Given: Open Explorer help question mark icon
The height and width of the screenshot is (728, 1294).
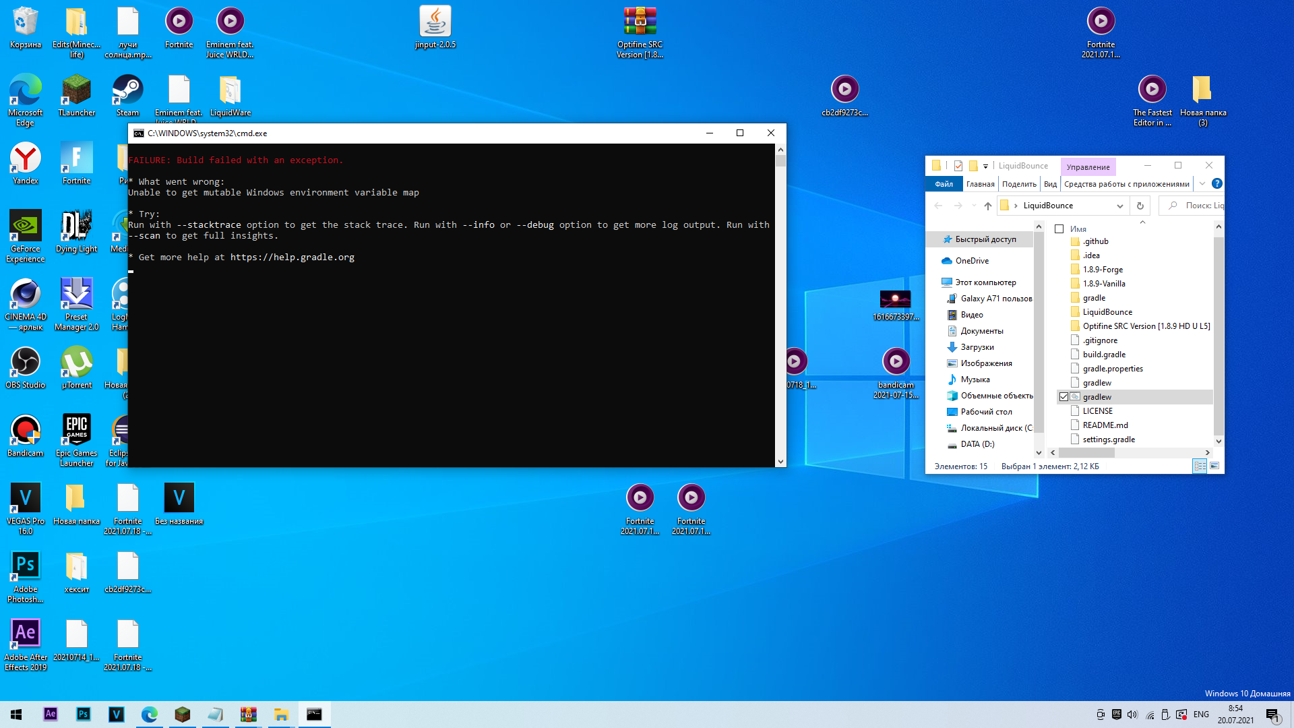Looking at the screenshot, I should pos(1216,183).
